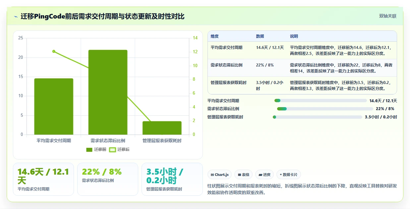The width and height of the screenshot is (410, 209).
Task: Click the 双轴关联 label in header
Action: [x=387, y=16]
